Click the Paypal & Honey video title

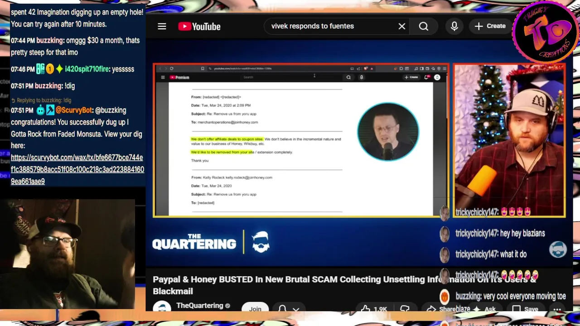tap(344, 285)
